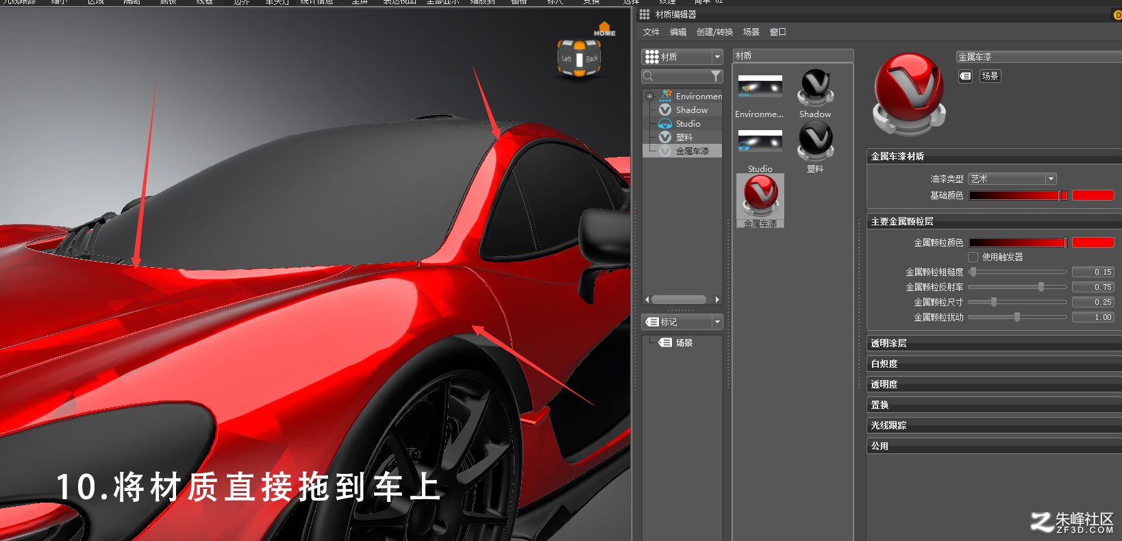
Task: Select the 金属车漆 material in the tree
Action: pyautogui.click(x=692, y=151)
